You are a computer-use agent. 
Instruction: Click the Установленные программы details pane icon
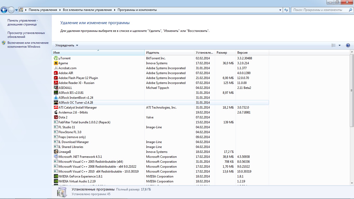[x=62, y=192]
